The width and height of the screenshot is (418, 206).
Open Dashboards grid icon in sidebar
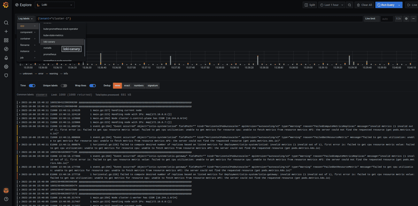[x=6, y=40]
